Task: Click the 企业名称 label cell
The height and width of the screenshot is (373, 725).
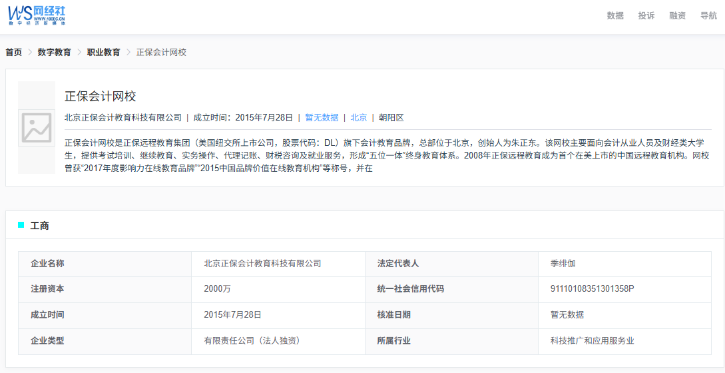Action: (105, 264)
